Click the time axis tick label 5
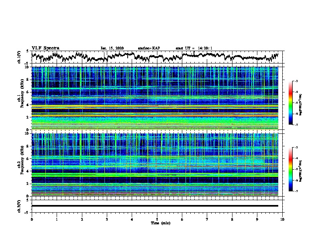Screen dimensions: 318x246 pyautogui.click(x=157, y=219)
